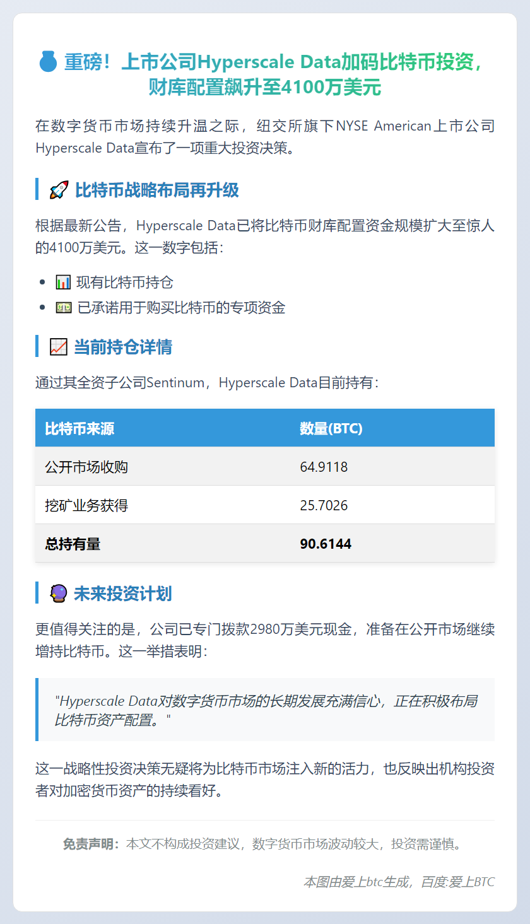
Task: Click the rocket icon beside 比特币战略布局再升级
Action: [59, 190]
